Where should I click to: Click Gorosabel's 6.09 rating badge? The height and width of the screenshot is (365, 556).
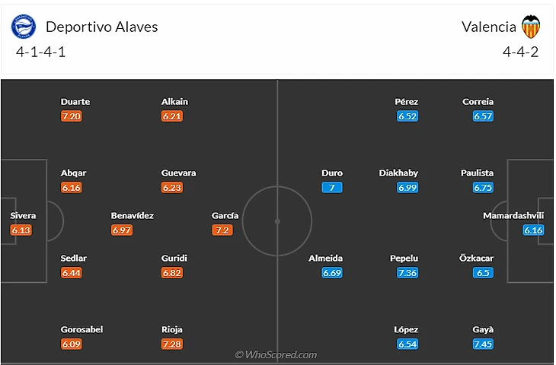tap(71, 344)
